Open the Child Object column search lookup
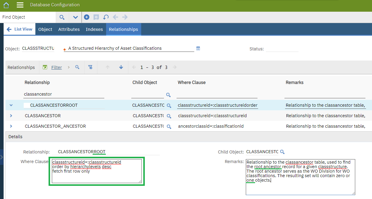Image resolution: width=372 pixels, height=199 pixels. [168, 95]
